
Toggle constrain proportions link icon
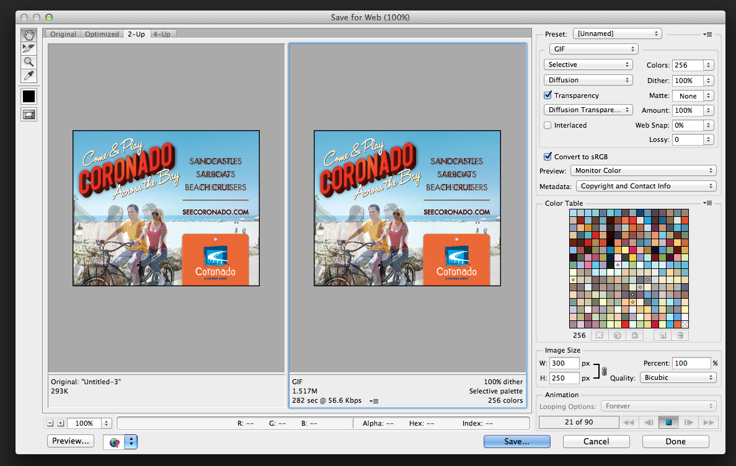point(604,371)
